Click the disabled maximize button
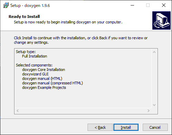Image resolution: width=172 pixels, height=135 pixels. (x=148, y=5)
